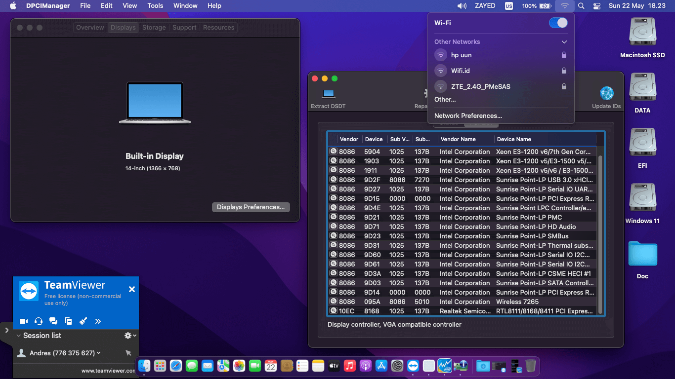Sort PCI list by Vendor Name column
The width and height of the screenshot is (675, 379).
click(x=465, y=139)
